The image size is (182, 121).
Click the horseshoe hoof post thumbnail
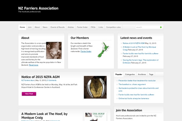tap(95, 87)
